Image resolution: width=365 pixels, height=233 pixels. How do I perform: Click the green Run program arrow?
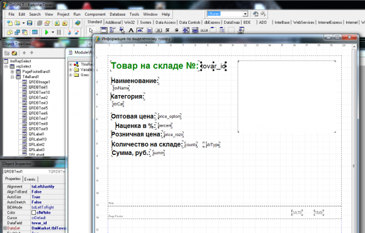(47, 32)
